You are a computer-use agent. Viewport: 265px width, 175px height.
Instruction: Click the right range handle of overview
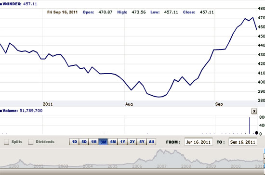click(x=264, y=159)
